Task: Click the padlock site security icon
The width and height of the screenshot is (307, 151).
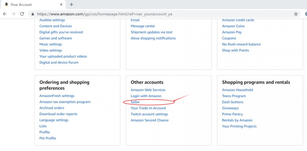Action: point(33,14)
